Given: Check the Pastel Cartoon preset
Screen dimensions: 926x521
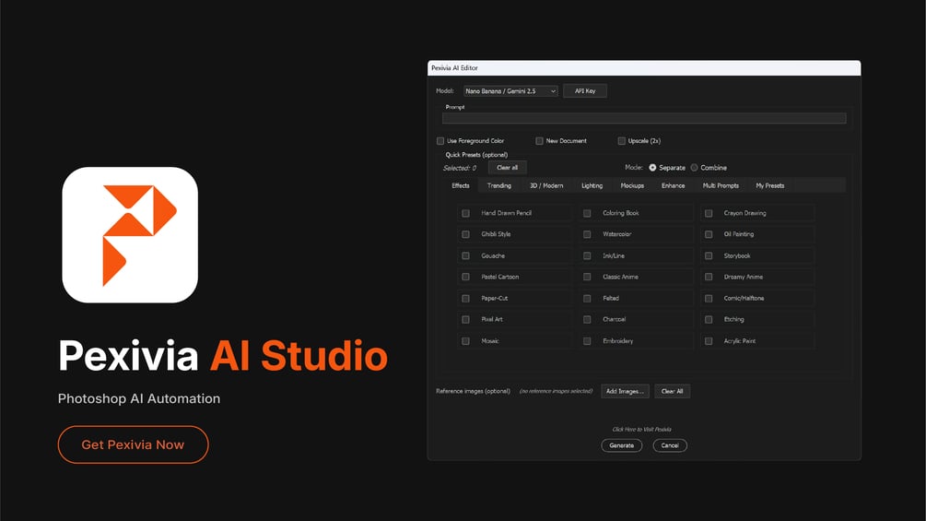Looking at the screenshot, I should tap(465, 277).
